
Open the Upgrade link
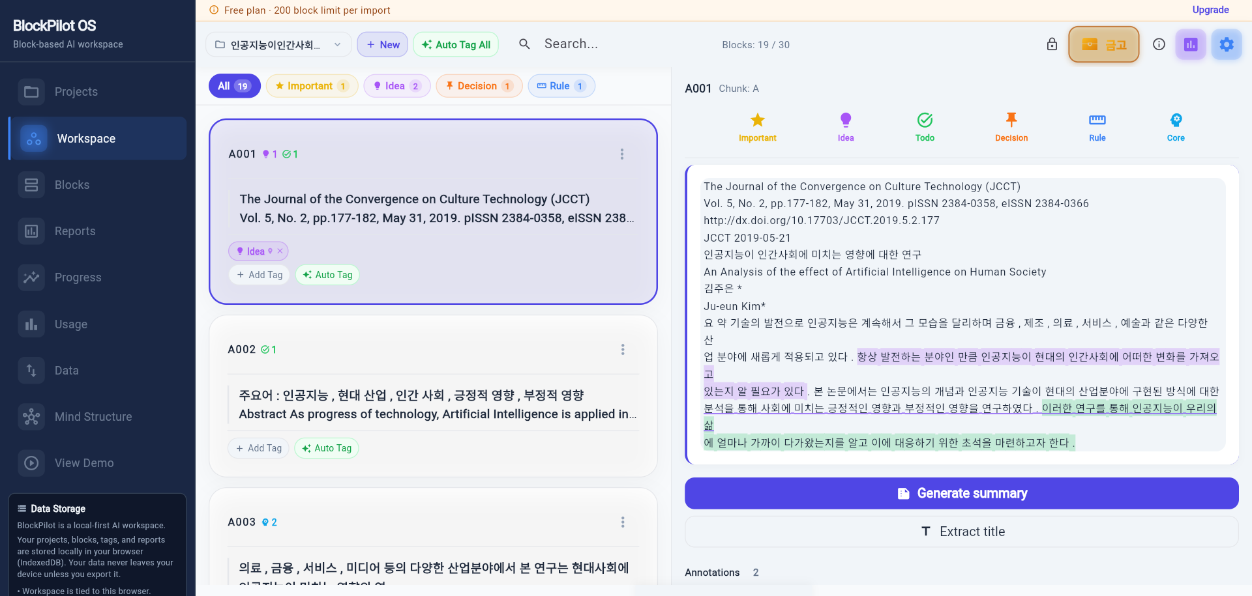[x=1210, y=10]
